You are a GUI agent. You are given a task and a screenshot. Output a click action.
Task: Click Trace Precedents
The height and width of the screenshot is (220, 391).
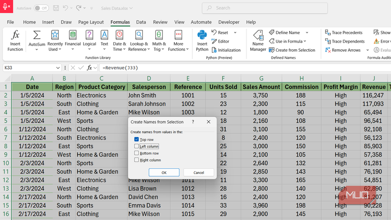(x=344, y=32)
